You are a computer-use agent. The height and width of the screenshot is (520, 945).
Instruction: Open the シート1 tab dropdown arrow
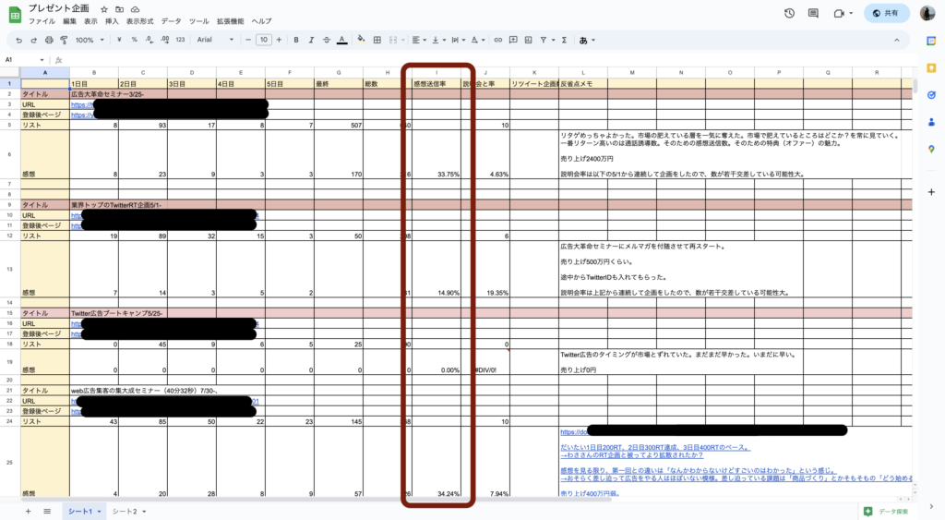[99, 511]
